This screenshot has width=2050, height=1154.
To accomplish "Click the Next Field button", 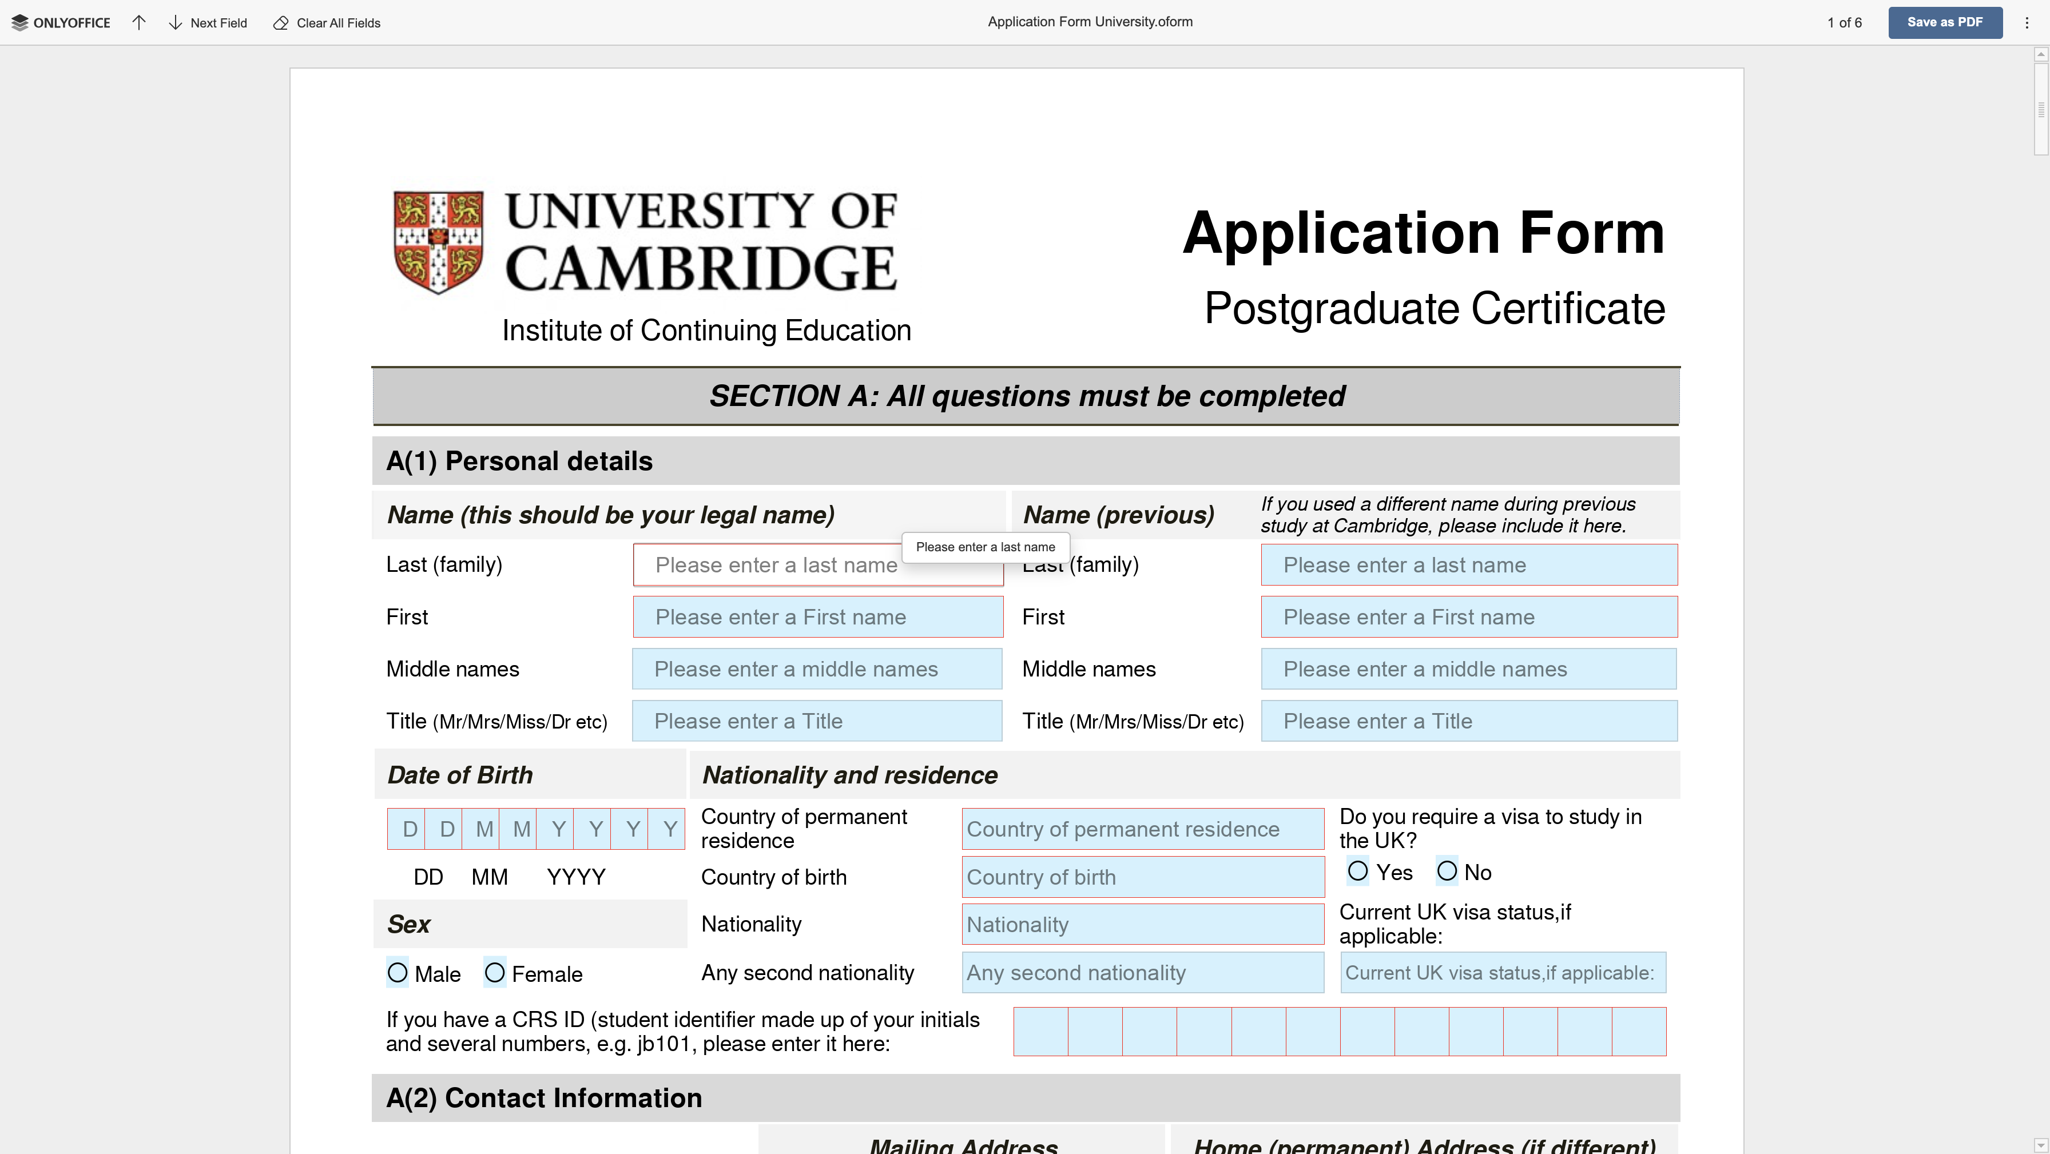I will click(x=209, y=22).
